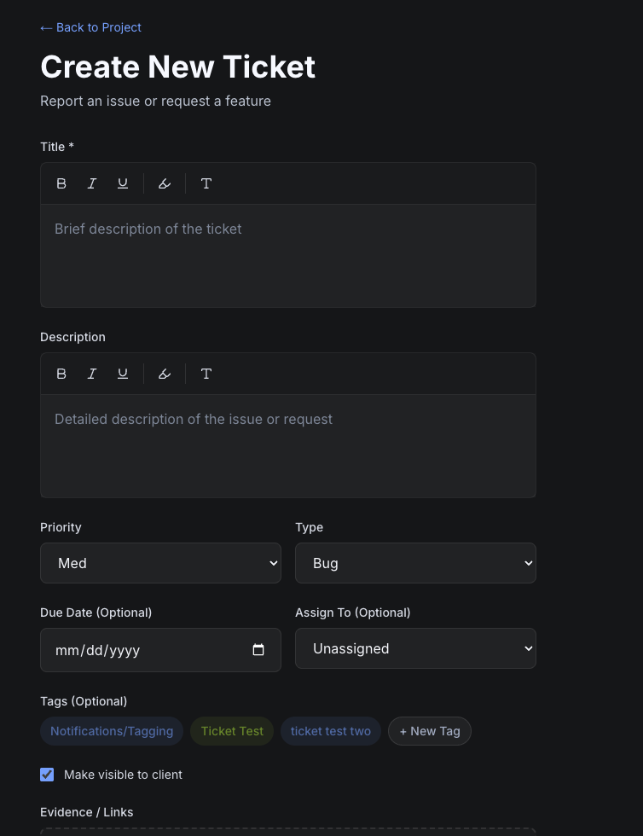
Task: Select the Notifications/Tagging tag
Action: point(112,731)
